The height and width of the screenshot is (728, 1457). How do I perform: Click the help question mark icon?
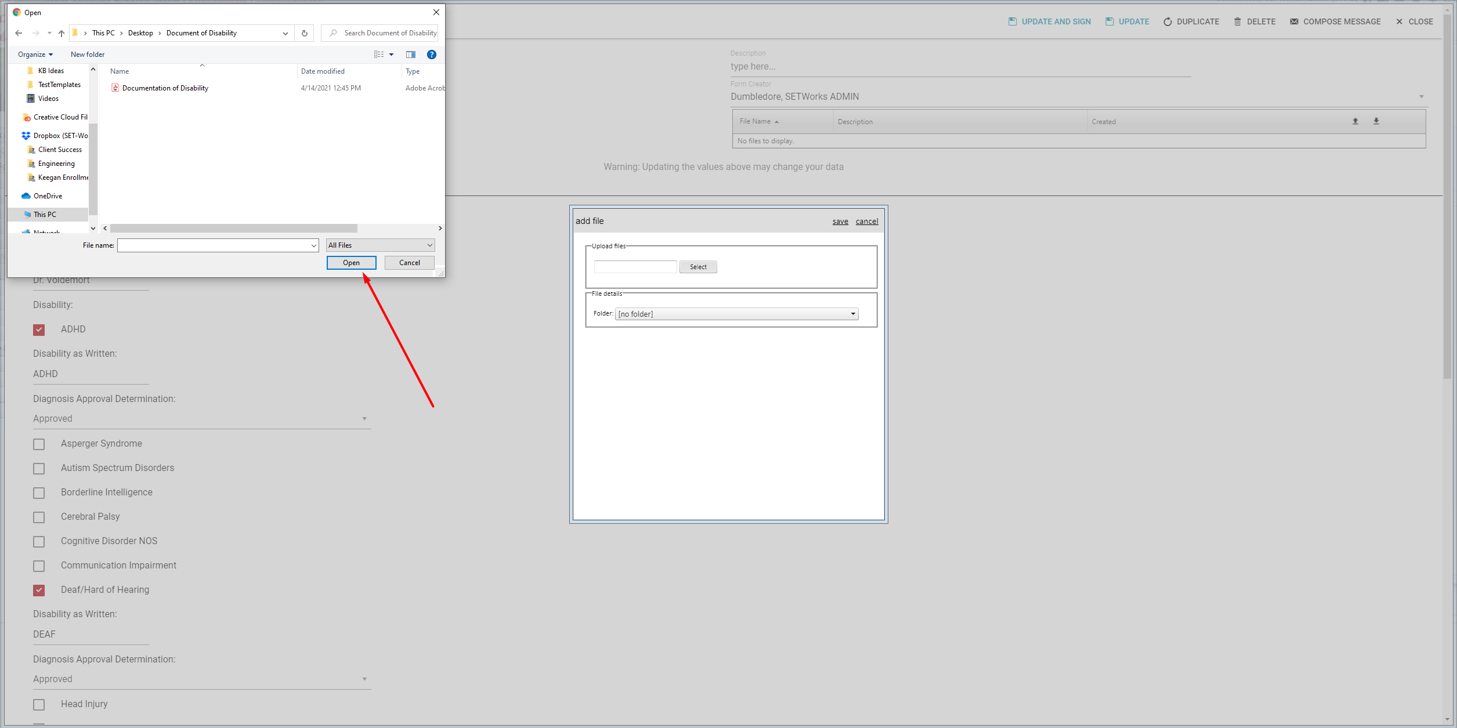tap(431, 55)
